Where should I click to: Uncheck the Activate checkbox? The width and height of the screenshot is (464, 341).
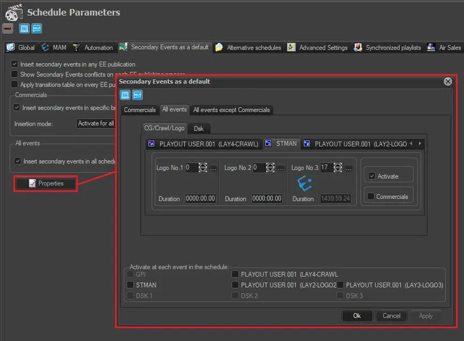click(x=372, y=176)
